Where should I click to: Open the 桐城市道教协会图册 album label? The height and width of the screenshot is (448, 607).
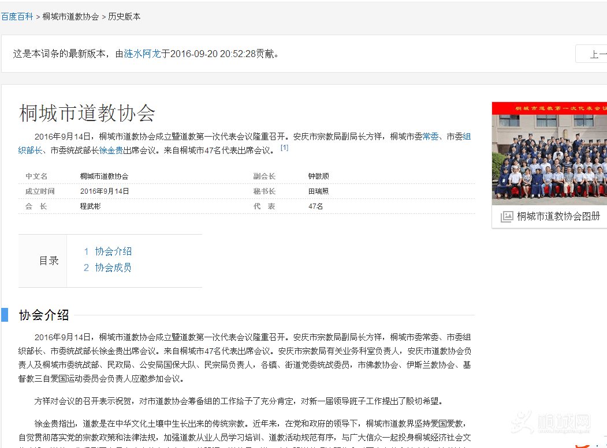click(x=558, y=216)
